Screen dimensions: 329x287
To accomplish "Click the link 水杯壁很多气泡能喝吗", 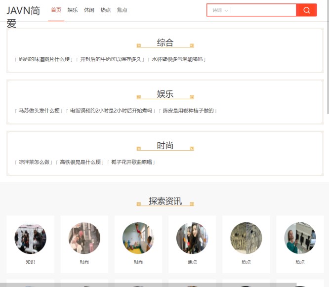I will tap(177, 59).
